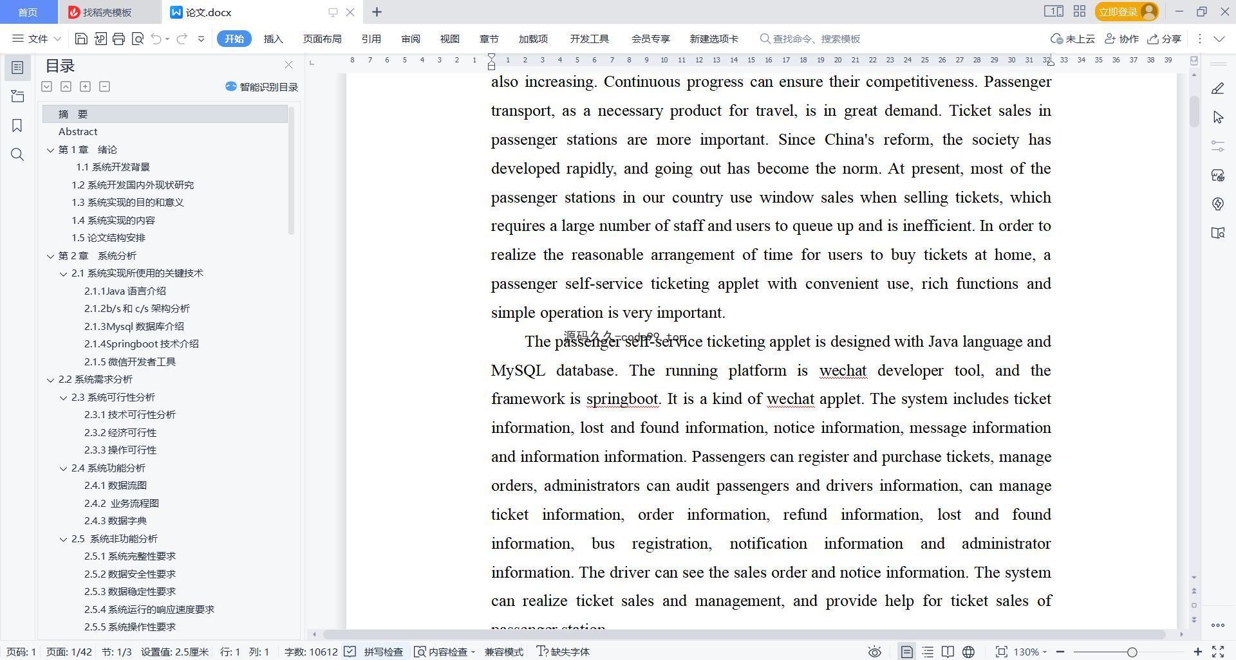The height and width of the screenshot is (660, 1236).
Task: Switch to the 插入 ribbon tab
Action: [x=274, y=39]
